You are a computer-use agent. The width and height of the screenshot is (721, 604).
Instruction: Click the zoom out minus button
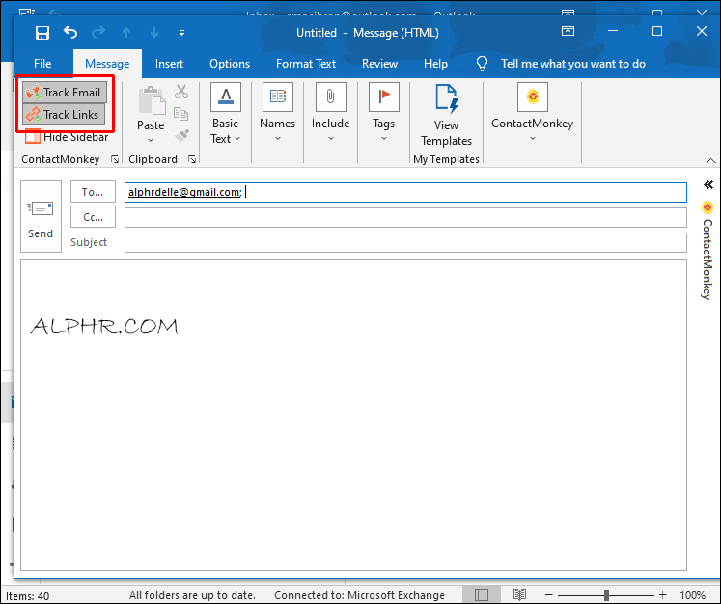click(548, 595)
